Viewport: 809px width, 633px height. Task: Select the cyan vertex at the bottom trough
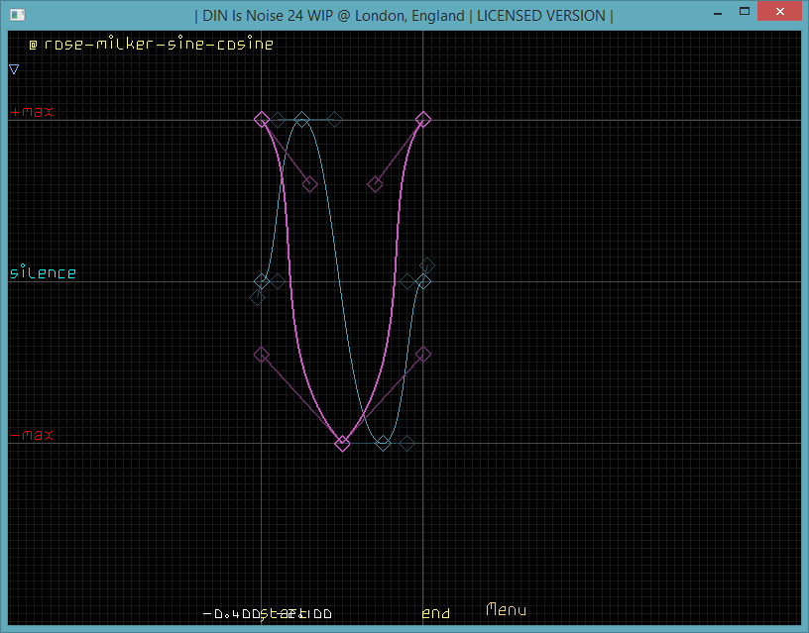pyautogui.click(x=383, y=443)
